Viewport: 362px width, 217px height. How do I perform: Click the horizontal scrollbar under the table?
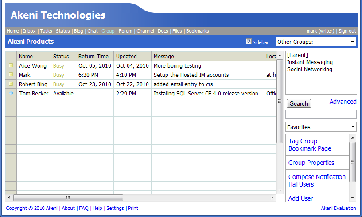click(x=68, y=198)
